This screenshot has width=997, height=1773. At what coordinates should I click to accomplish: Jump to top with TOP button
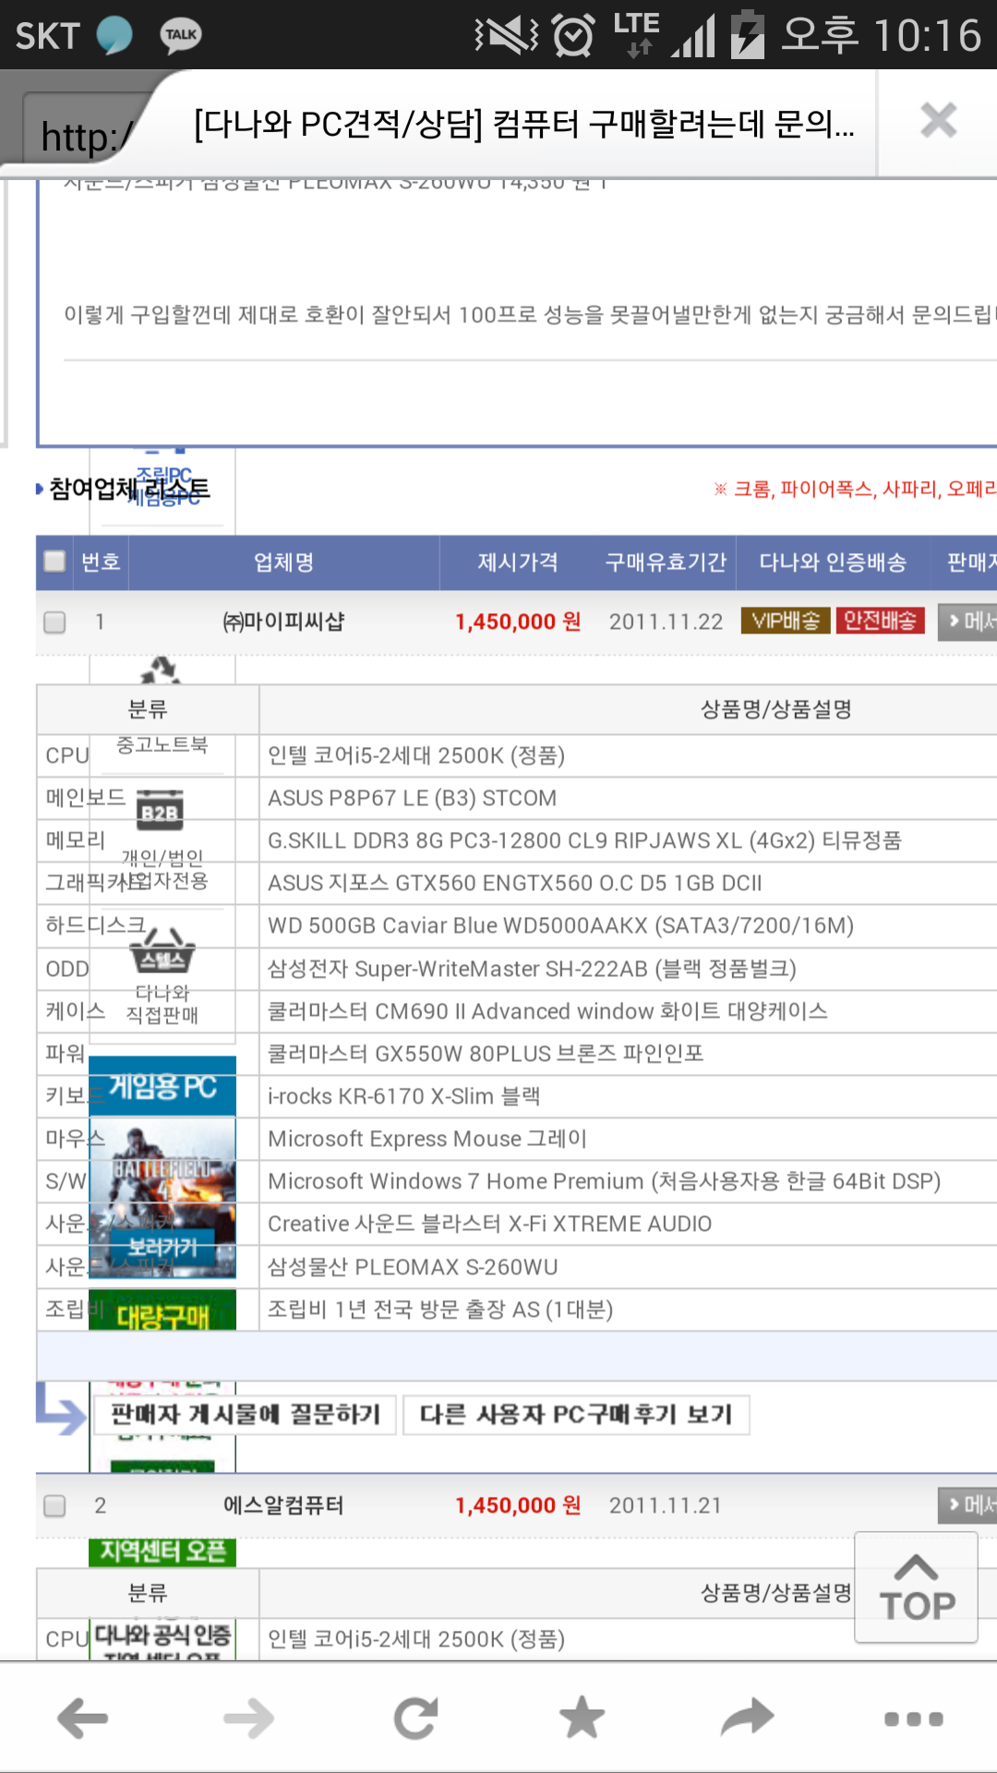pyautogui.click(x=916, y=1587)
